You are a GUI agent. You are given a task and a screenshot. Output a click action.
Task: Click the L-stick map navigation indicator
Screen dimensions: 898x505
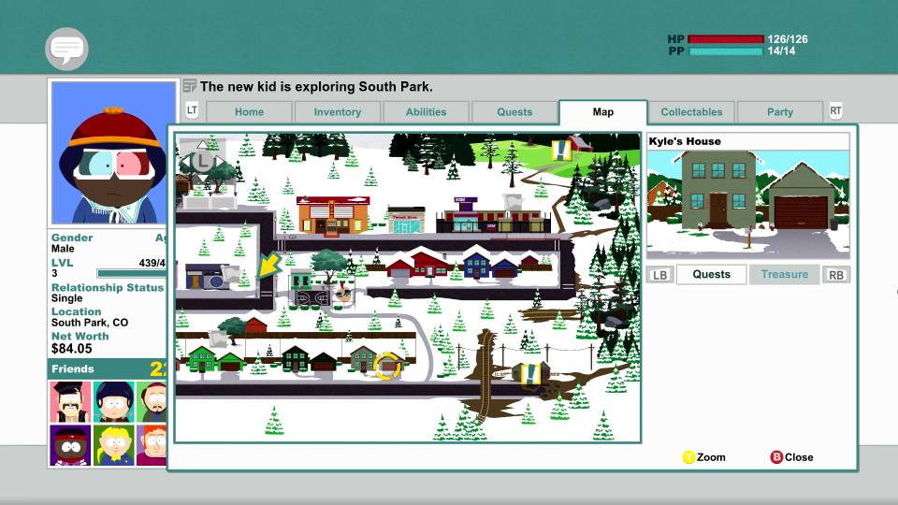pos(203,161)
